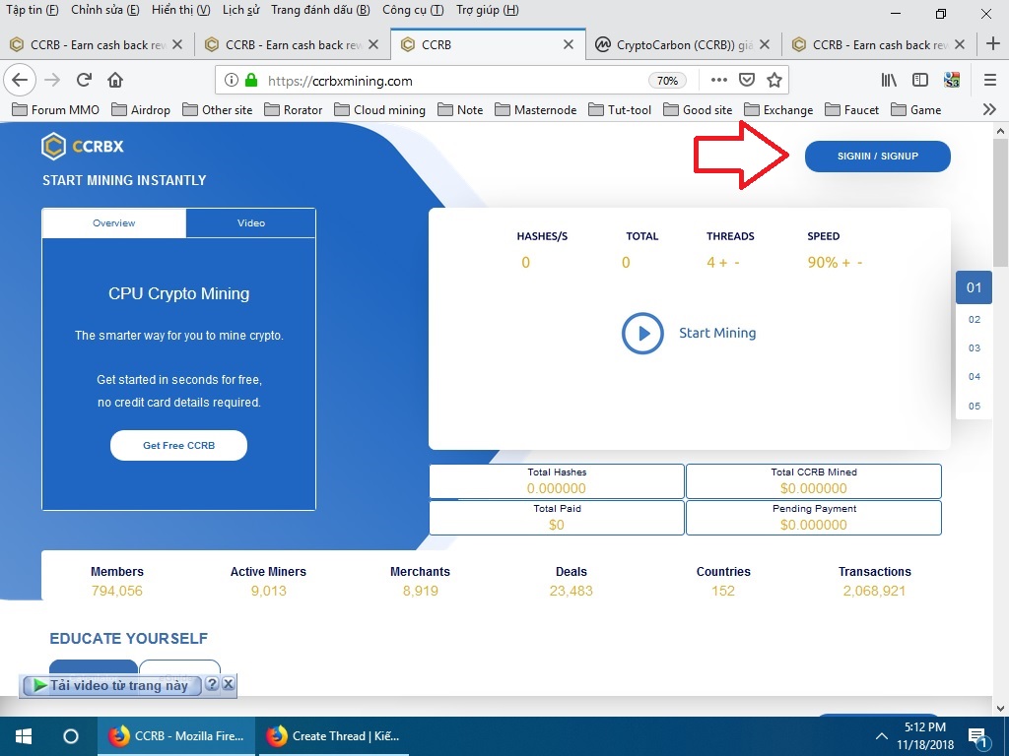Open Cortana circle on the taskbar
The image size is (1009, 756).
[x=71, y=736]
